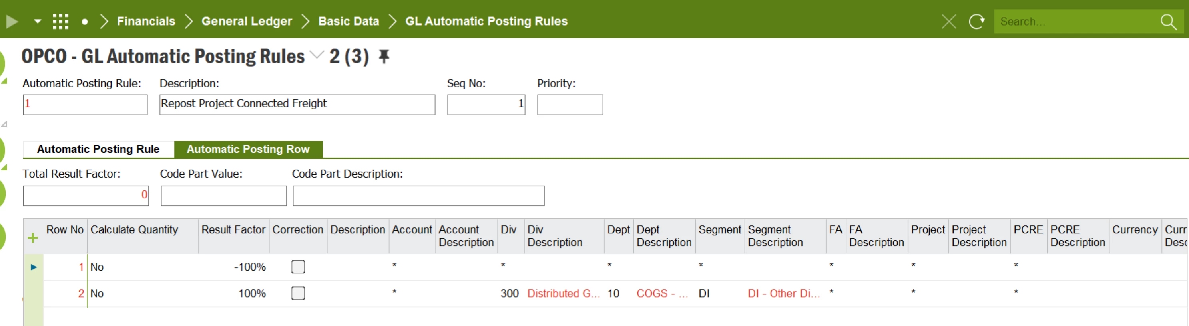Toggle Correction checkbox for row 2
The height and width of the screenshot is (326, 1189).
pyautogui.click(x=298, y=293)
